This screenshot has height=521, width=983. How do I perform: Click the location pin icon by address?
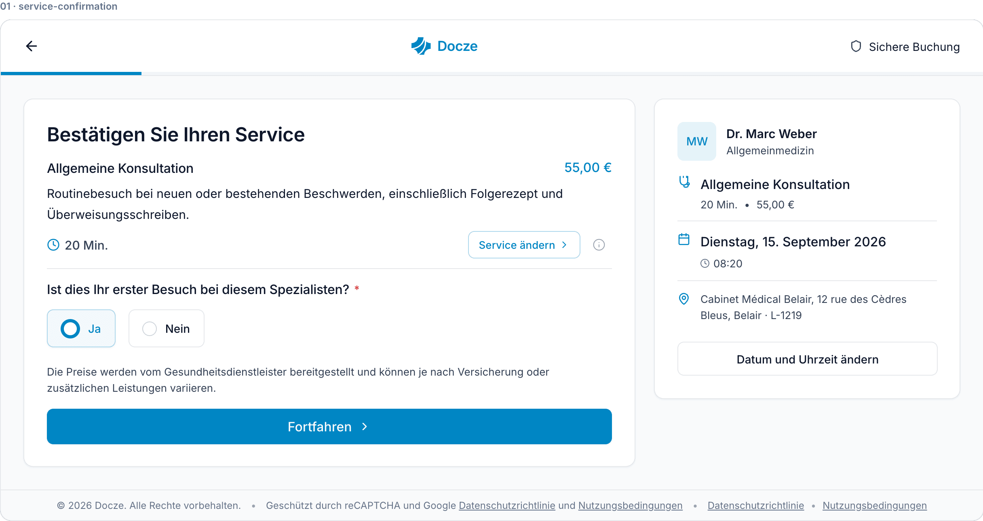683,299
